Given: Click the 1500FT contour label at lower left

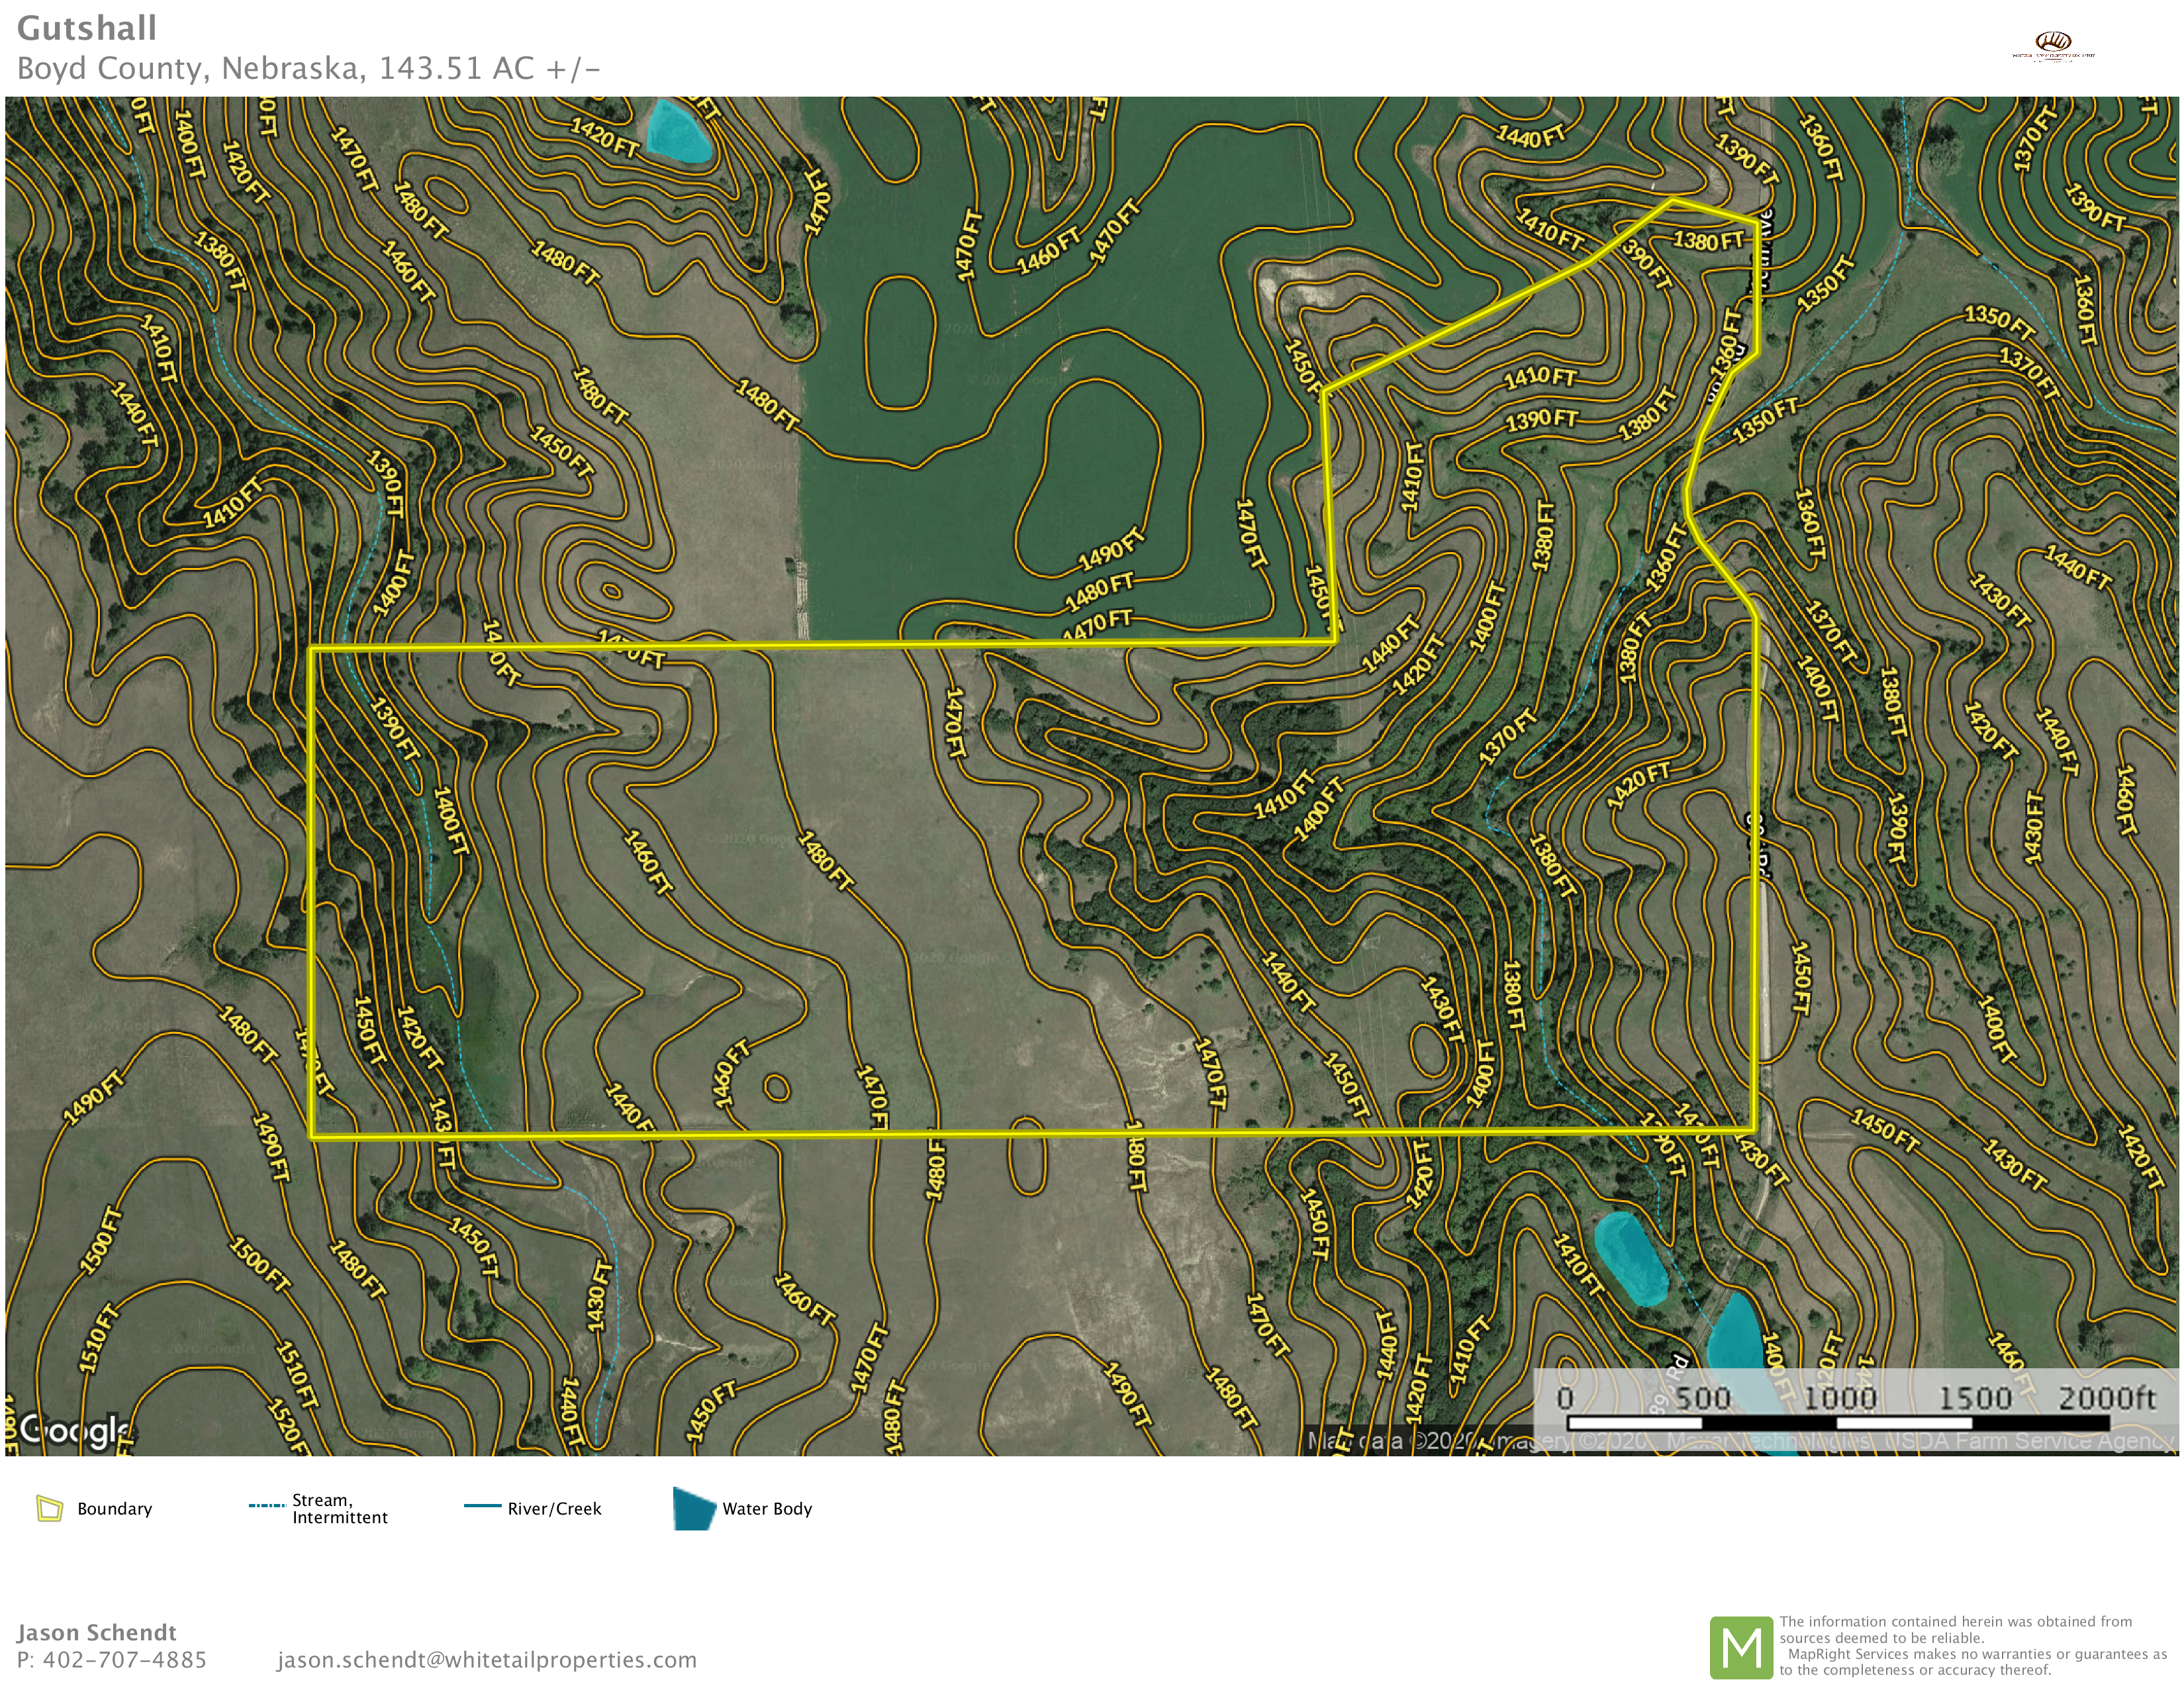Looking at the screenshot, I should 101,1241.
